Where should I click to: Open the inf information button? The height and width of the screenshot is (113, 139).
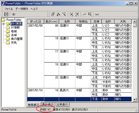tap(97, 14)
